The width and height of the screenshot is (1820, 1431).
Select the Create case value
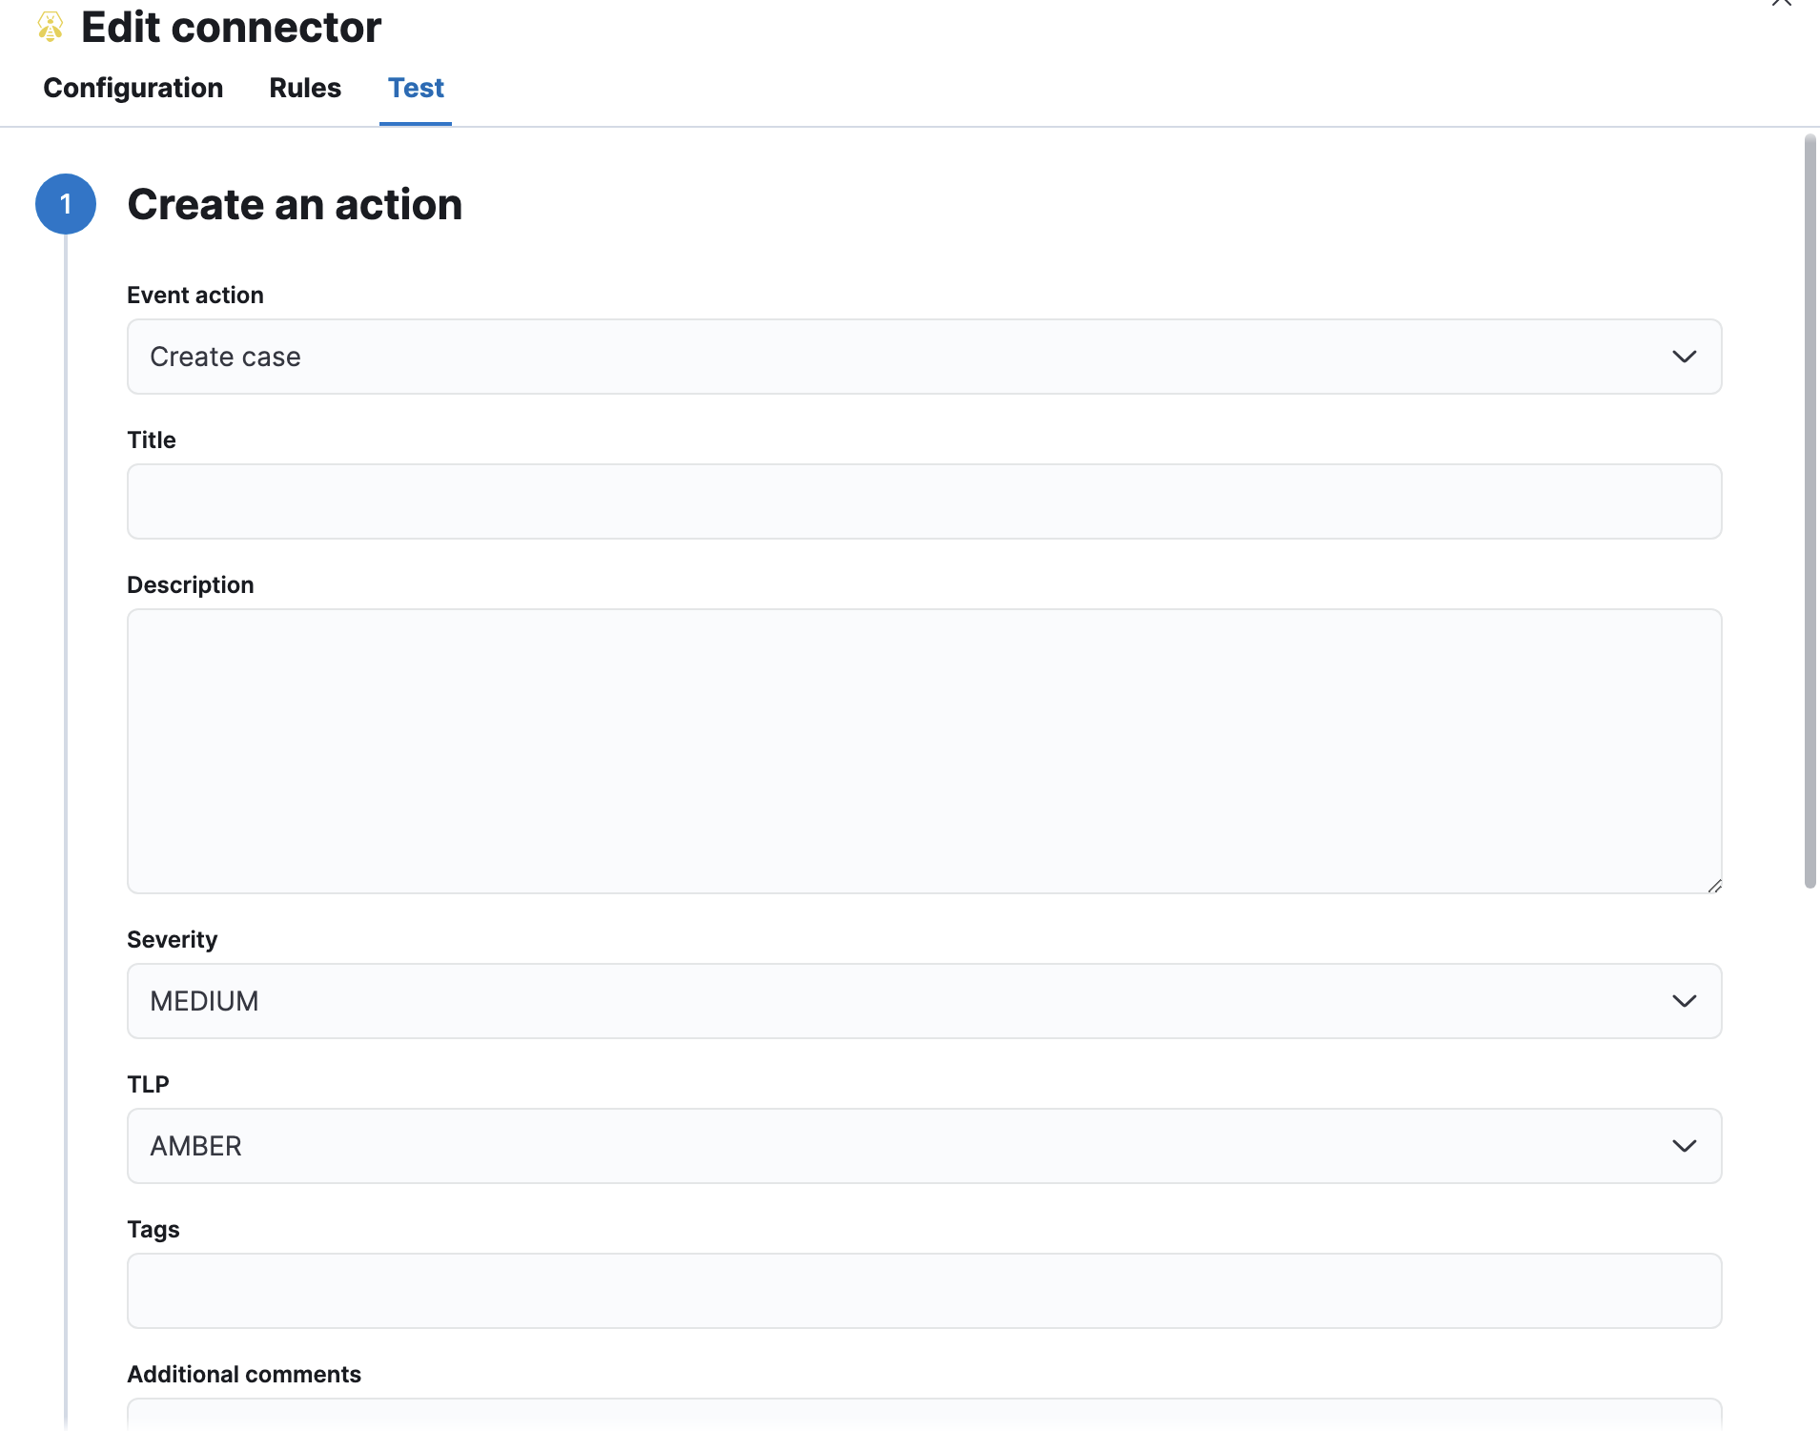(225, 357)
